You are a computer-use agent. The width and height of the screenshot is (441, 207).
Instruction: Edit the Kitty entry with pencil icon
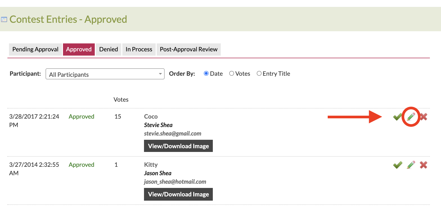click(411, 165)
